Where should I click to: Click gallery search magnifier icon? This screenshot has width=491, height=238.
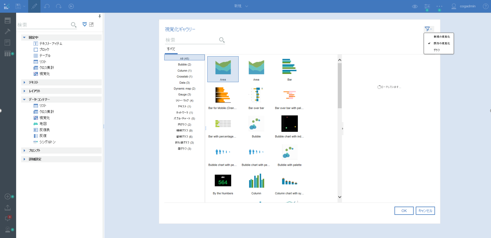[x=222, y=40]
